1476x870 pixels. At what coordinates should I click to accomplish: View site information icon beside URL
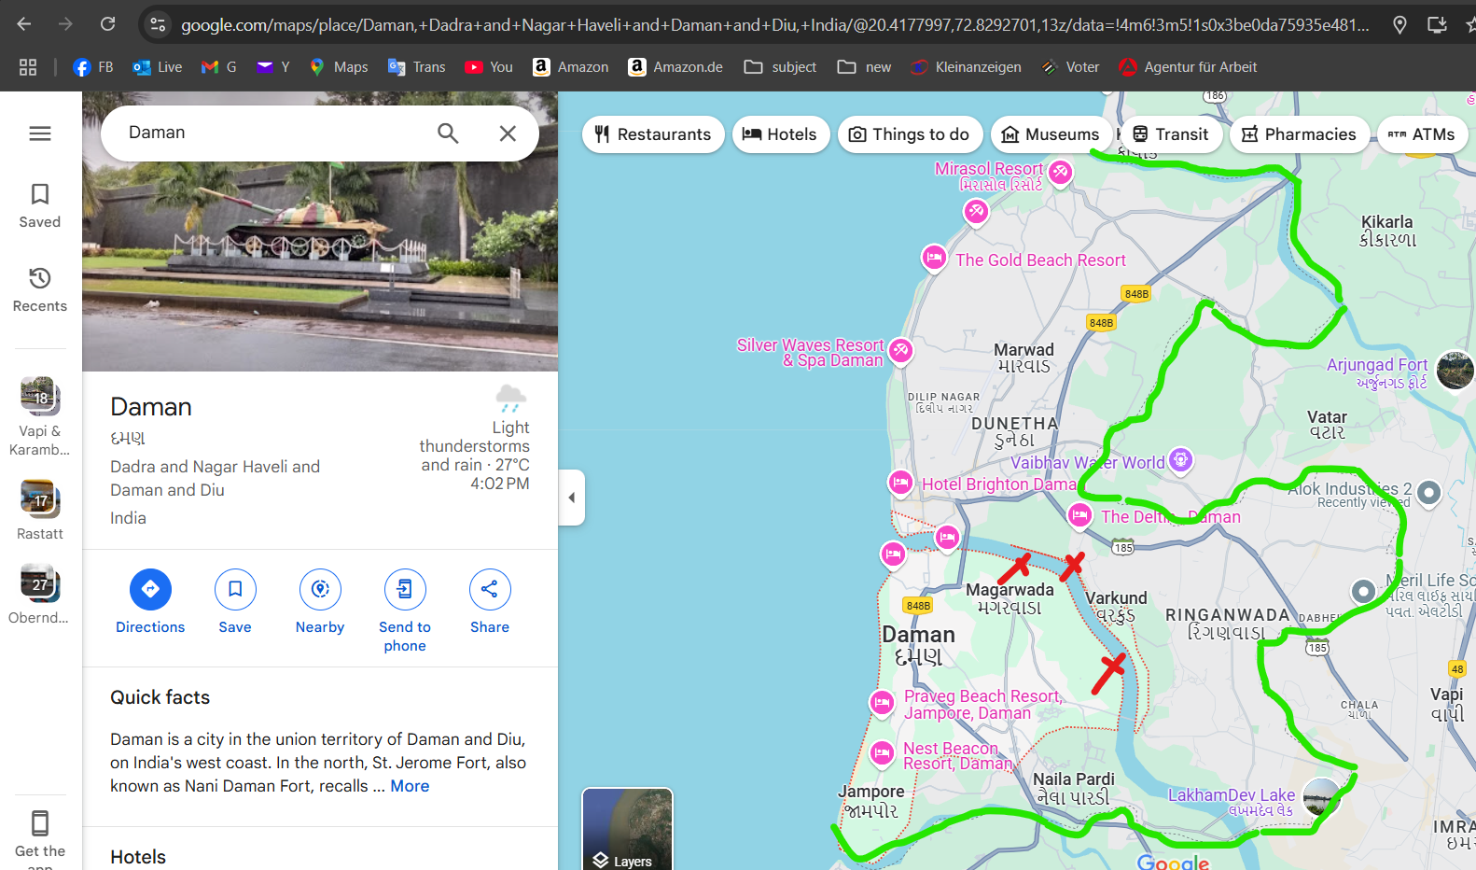[x=158, y=25]
